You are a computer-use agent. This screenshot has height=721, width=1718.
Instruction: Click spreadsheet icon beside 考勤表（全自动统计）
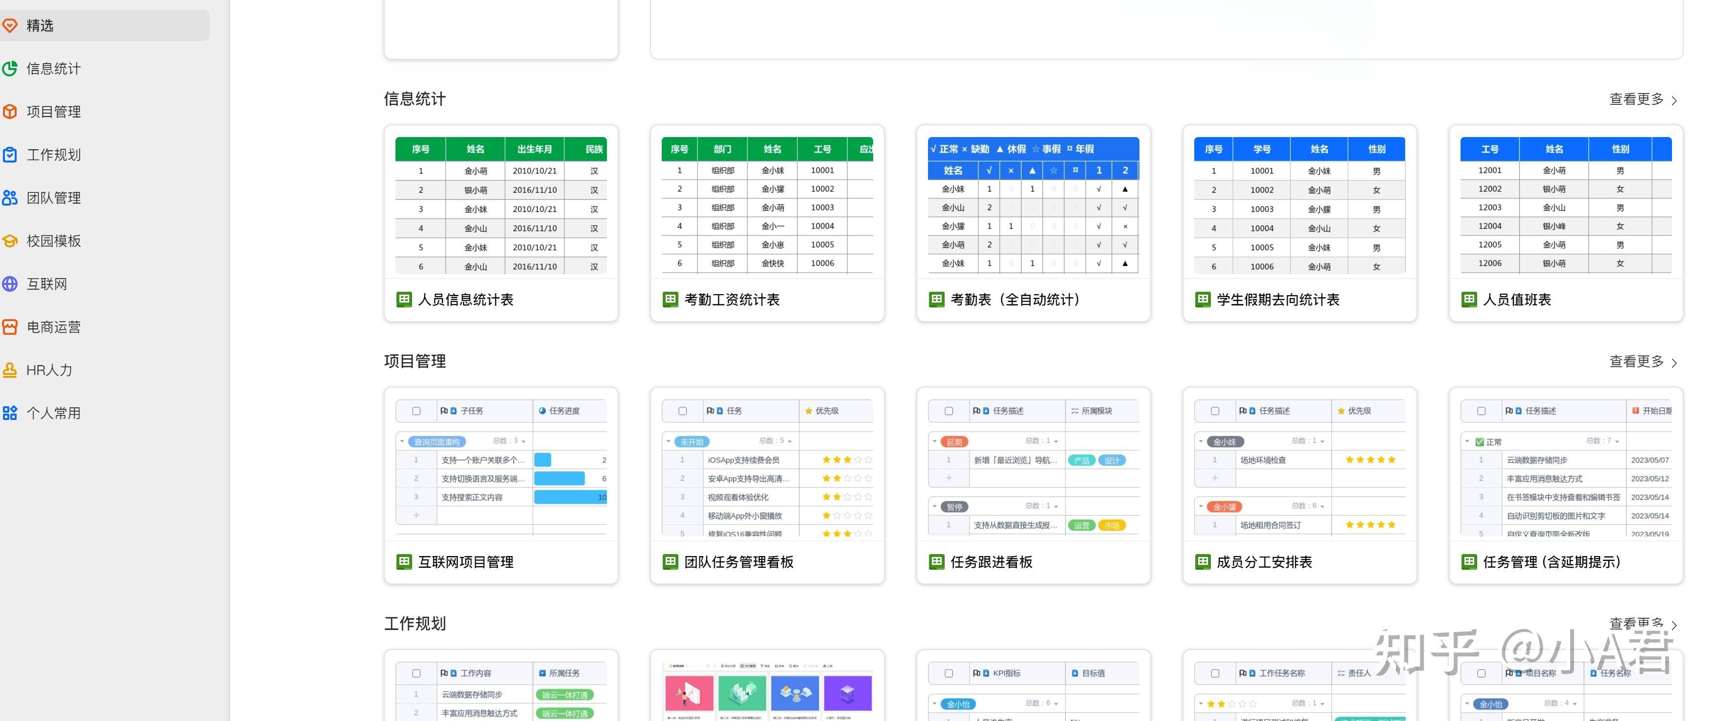[936, 300]
